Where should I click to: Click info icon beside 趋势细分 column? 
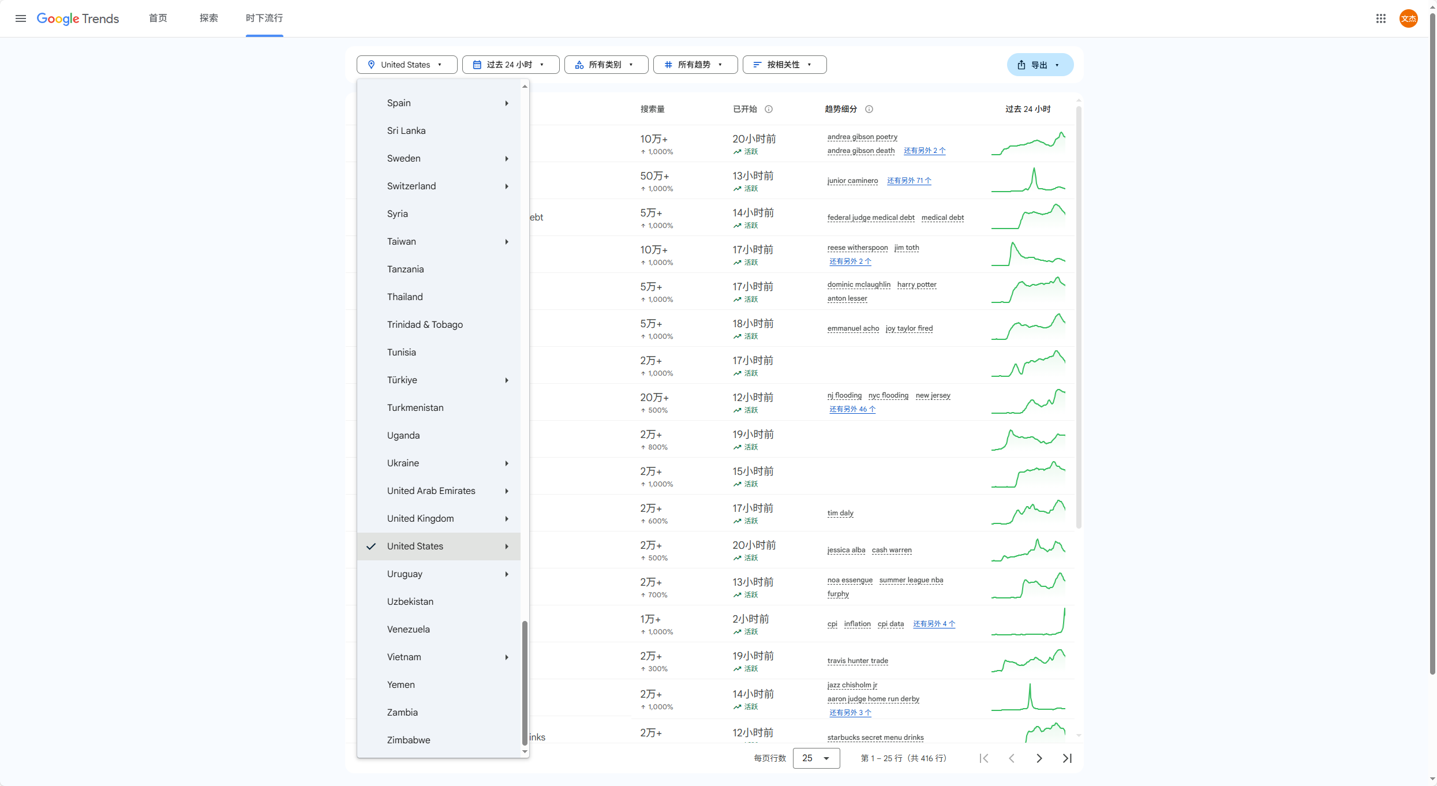click(x=869, y=109)
